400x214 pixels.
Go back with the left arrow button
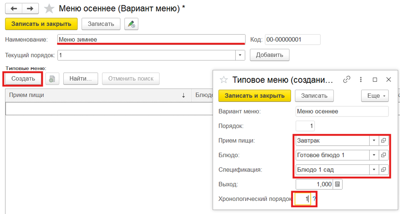pyautogui.click(x=14, y=9)
